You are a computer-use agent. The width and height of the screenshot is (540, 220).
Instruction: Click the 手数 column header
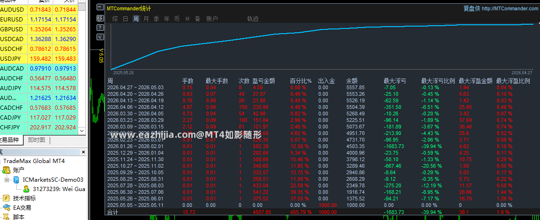click(x=187, y=81)
